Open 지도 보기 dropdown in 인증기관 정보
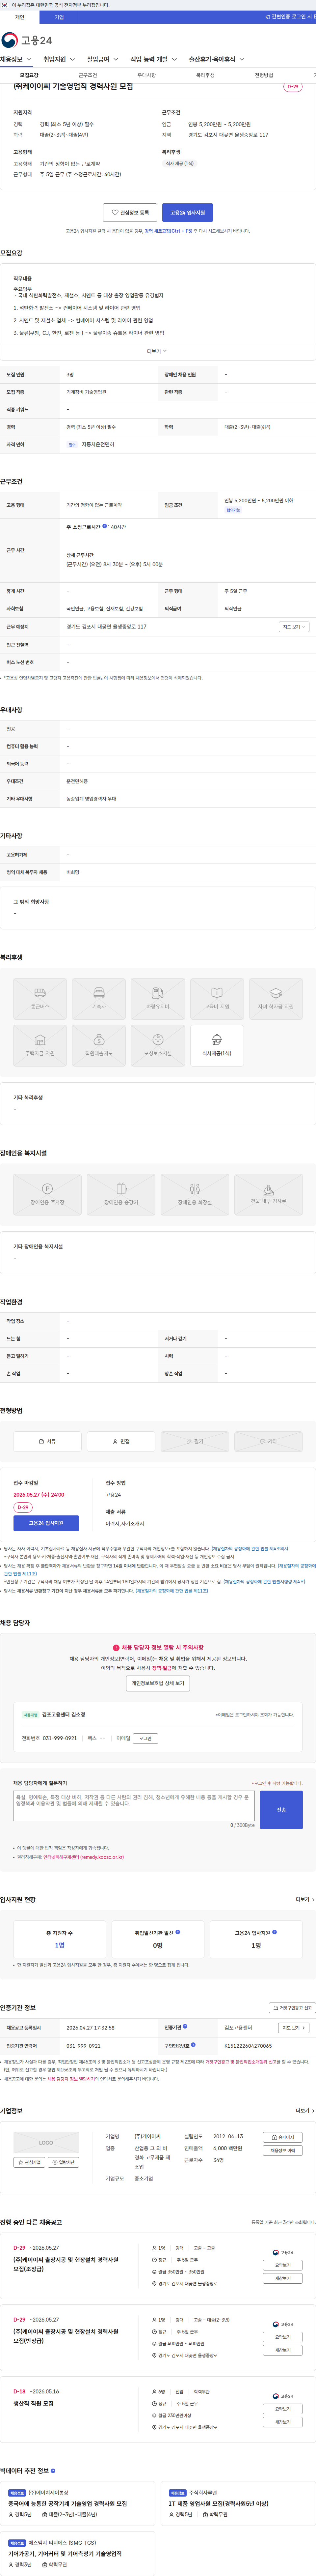The width and height of the screenshot is (316, 2576). click(x=293, y=2028)
